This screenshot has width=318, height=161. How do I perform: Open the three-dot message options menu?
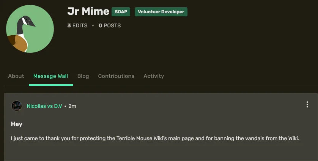coord(307,105)
